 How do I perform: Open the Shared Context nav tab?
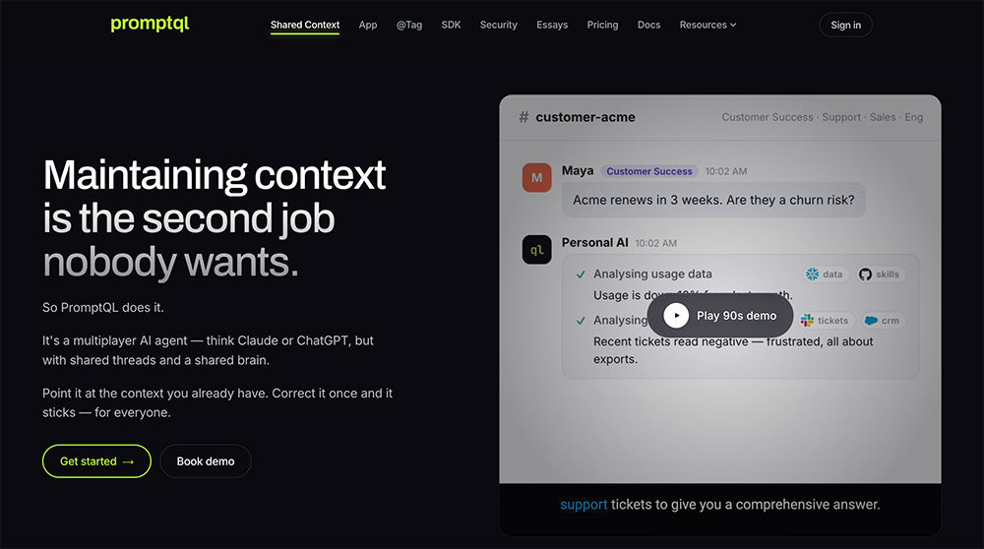click(x=305, y=26)
